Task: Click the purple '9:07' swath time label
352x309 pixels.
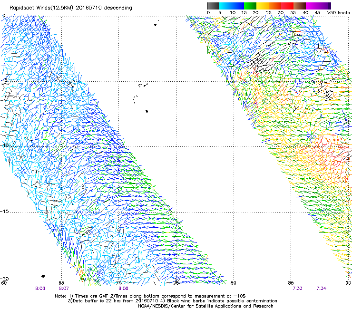Action: 64,289
